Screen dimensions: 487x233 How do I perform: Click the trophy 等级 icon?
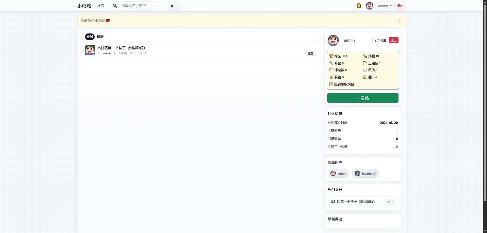pos(331,56)
